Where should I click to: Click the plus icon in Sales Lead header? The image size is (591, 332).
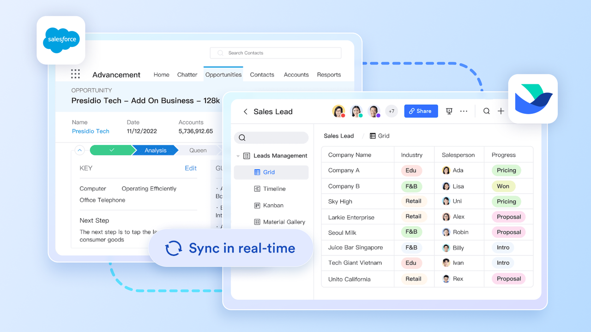click(501, 111)
